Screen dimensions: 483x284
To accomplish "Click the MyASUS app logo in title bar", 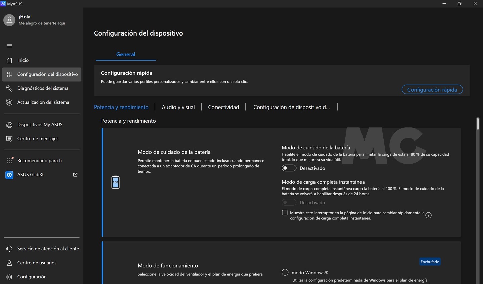I will tap(3, 4).
